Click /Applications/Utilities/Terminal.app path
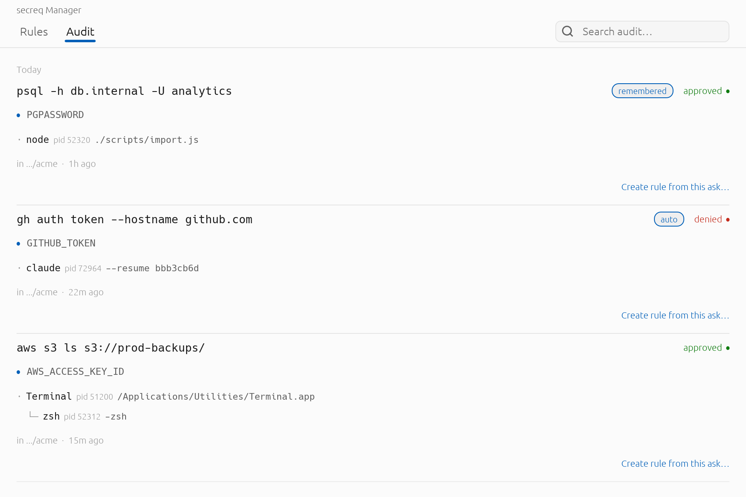This screenshot has width=746, height=497. (x=216, y=397)
